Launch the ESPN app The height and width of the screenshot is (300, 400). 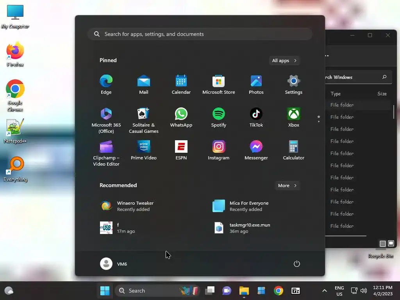(x=181, y=150)
